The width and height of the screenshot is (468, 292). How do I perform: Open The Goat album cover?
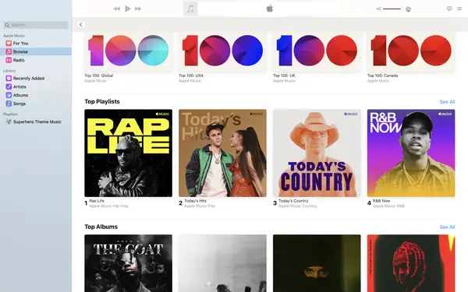tap(129, 263)
